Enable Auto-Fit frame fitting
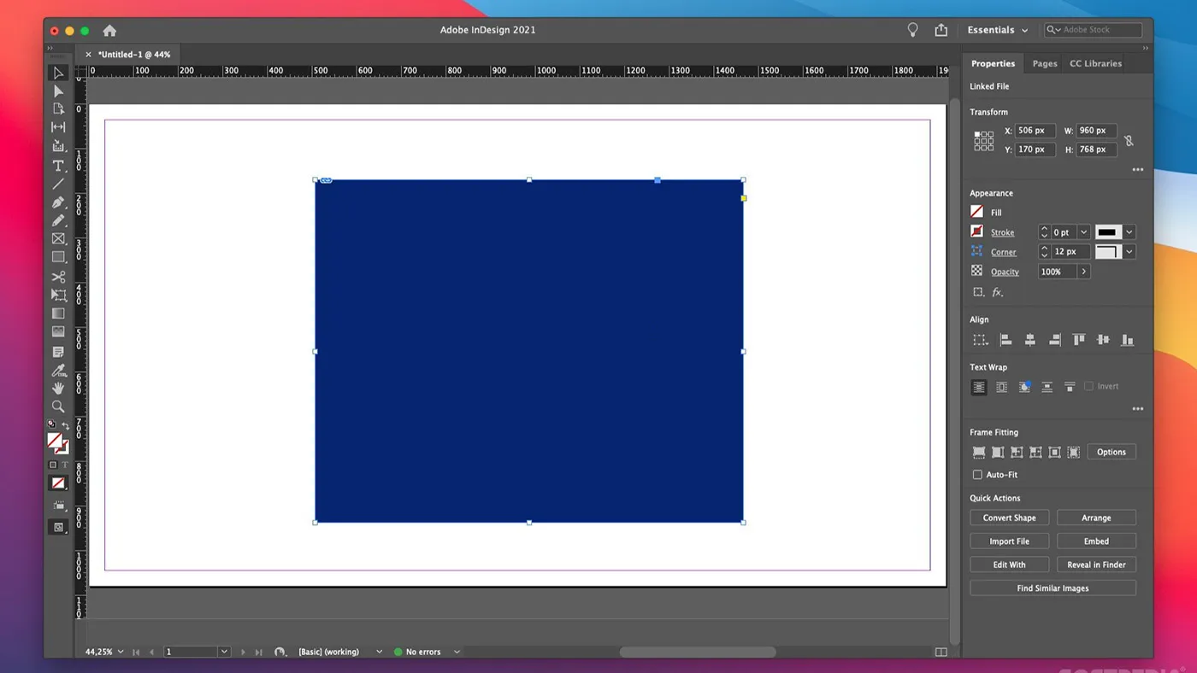 [x=977, y=474]
